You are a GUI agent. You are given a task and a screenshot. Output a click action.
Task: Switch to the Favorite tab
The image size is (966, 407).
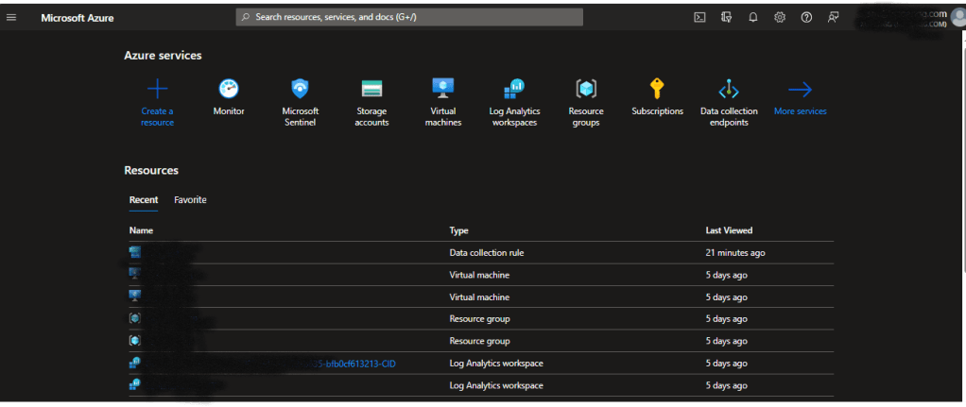(190, 200)
